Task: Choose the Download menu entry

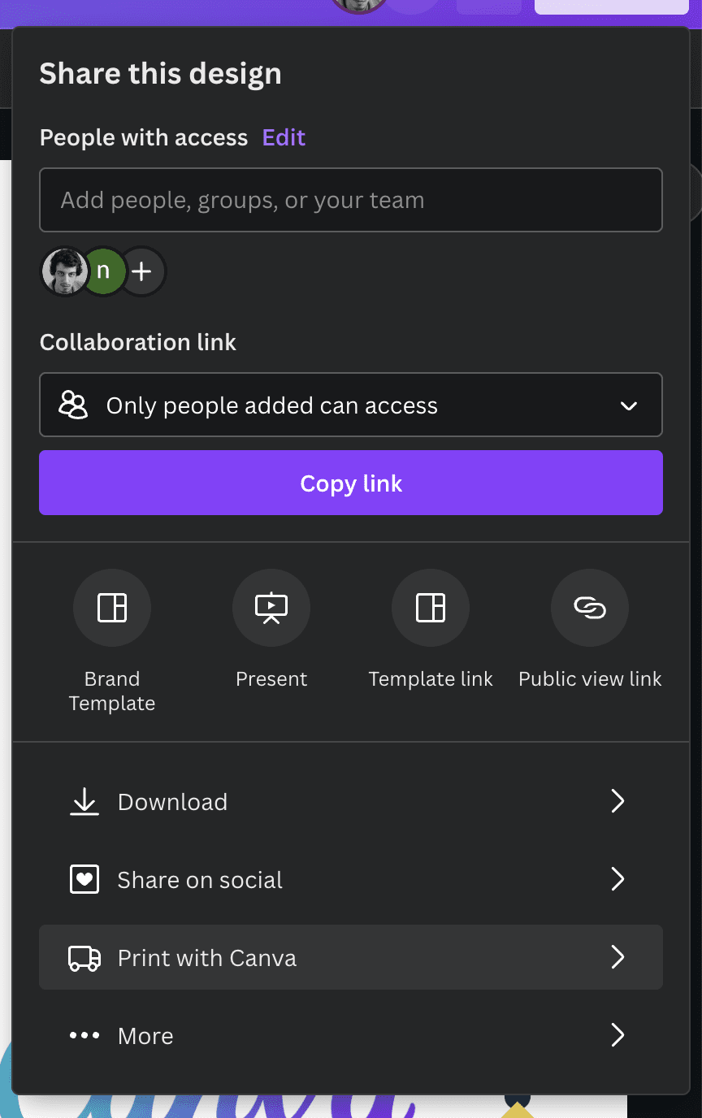Action: tap(172, 802)
